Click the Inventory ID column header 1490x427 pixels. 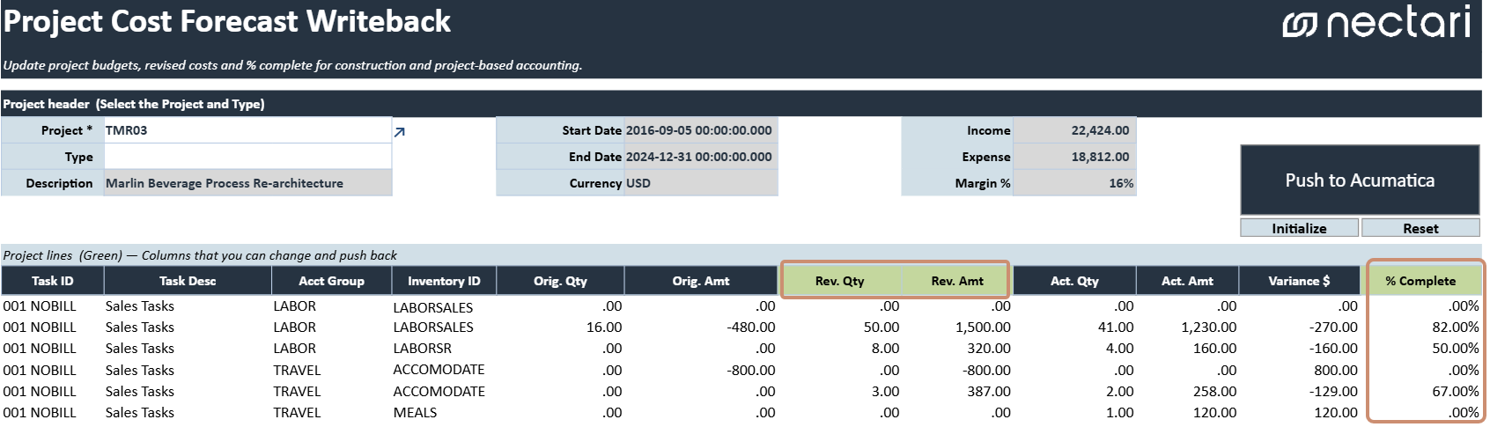point(444,281)
